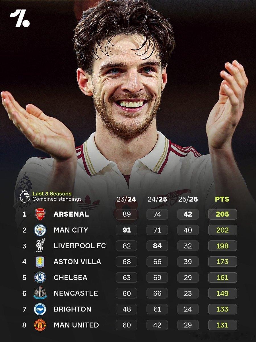Screen dimensions: 256x342
Task: Click the Chelsea club crest
Action: click(40, 278)
